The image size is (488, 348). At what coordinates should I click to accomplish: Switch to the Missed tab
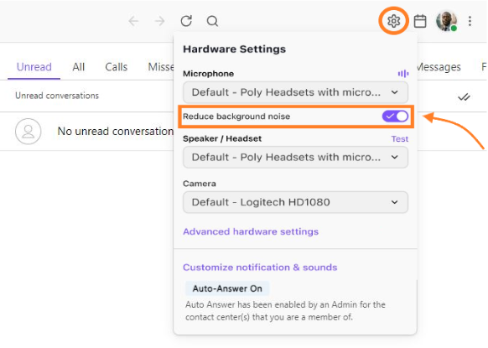tap(161, 67)
